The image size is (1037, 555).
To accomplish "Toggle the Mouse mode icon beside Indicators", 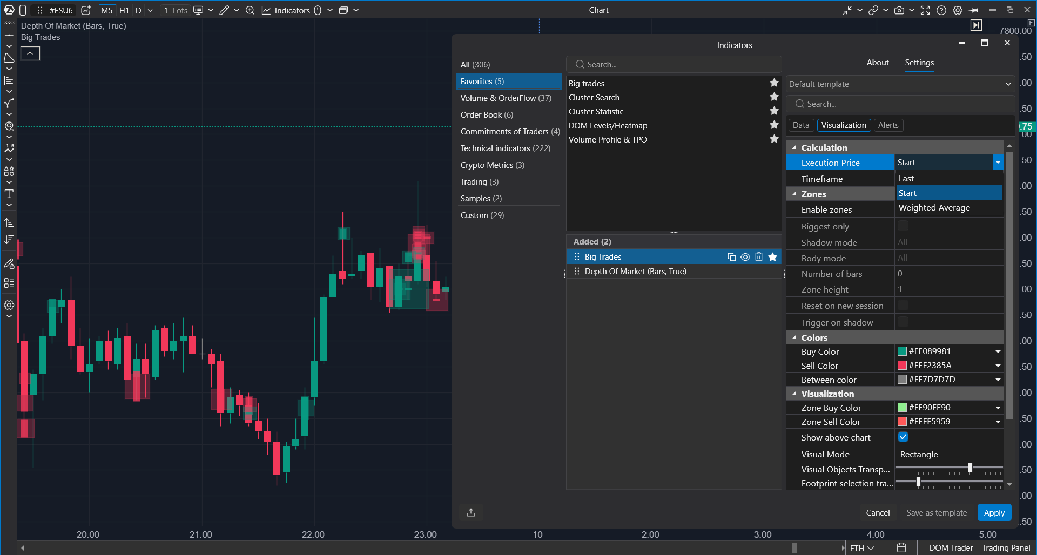I will pos(318,10).
